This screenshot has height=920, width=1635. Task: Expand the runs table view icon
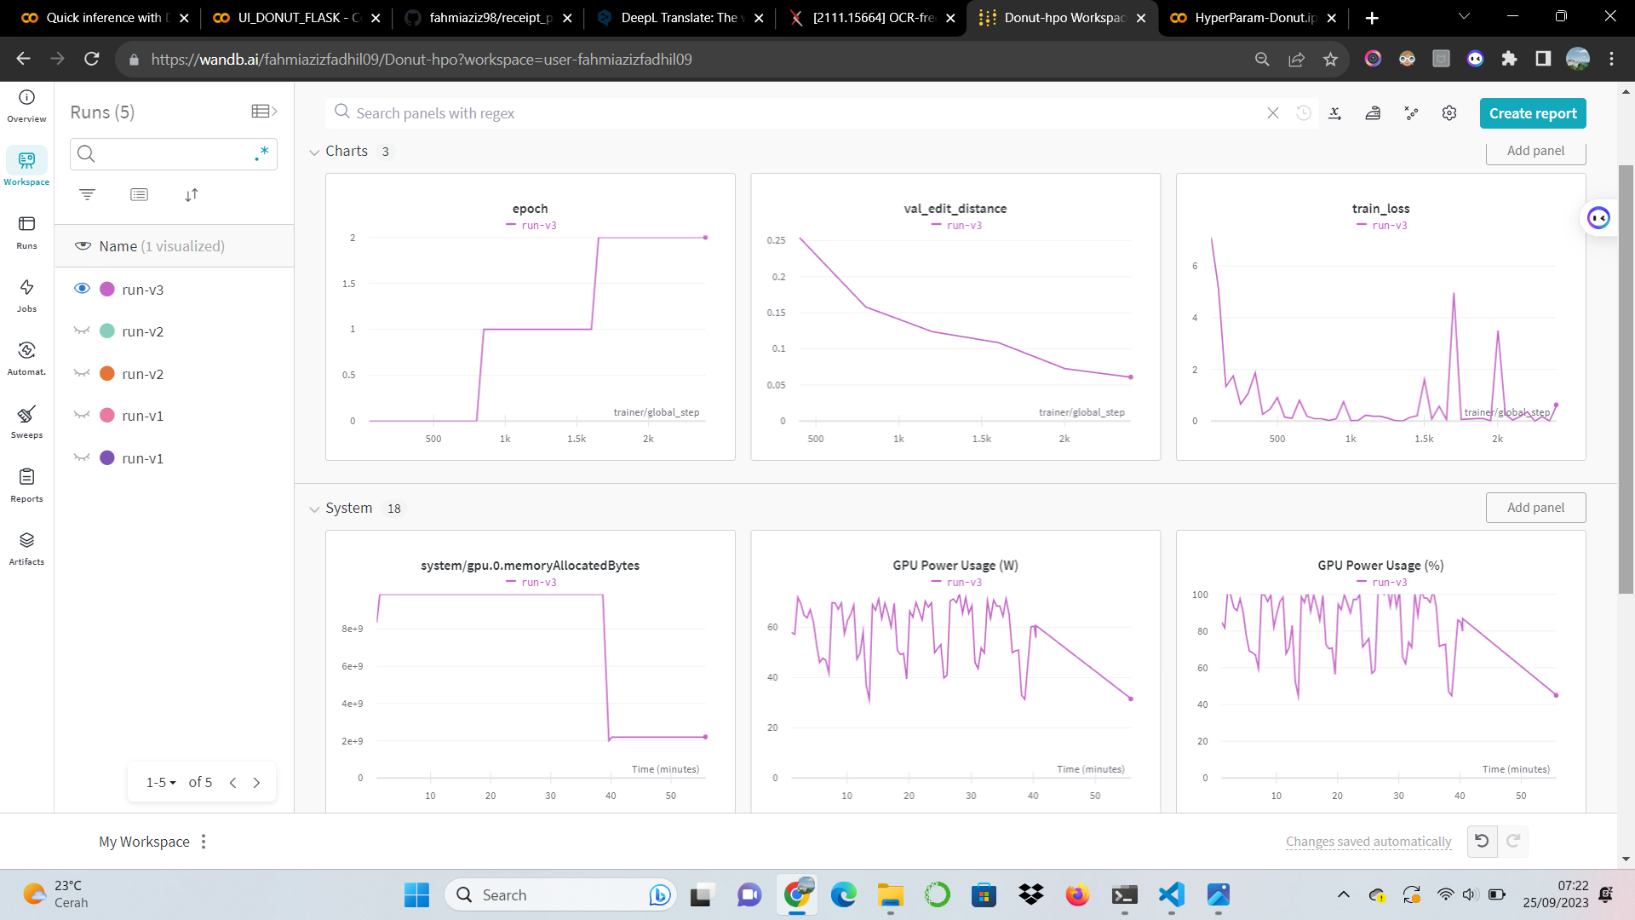point(264,112)
